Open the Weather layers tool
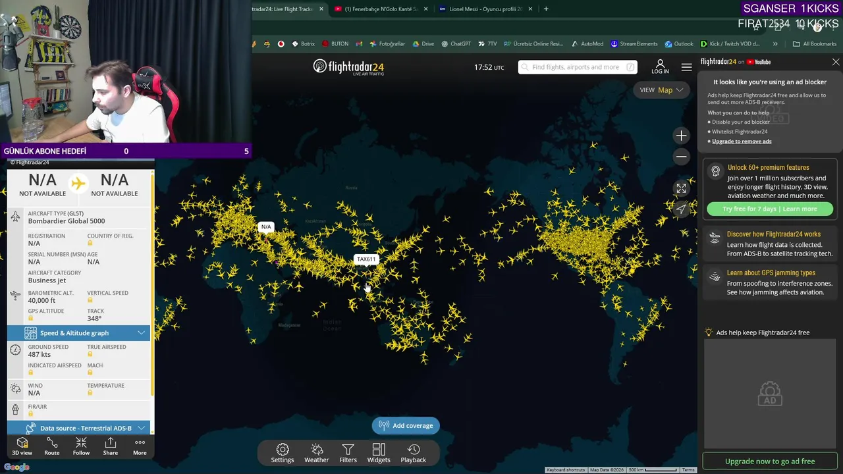The image size is (843, 474). click(316, 453)
